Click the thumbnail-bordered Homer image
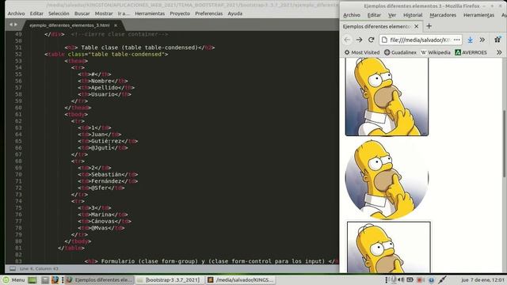The width and height of the screenshot is (507, 285). [389, 247]
